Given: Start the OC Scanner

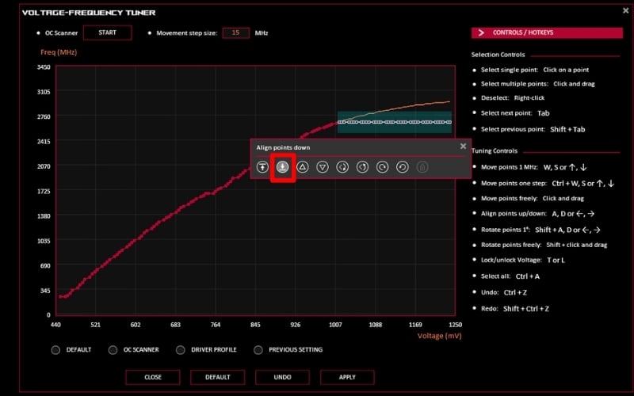Looking at the screenshot, I should pos(107,32).
